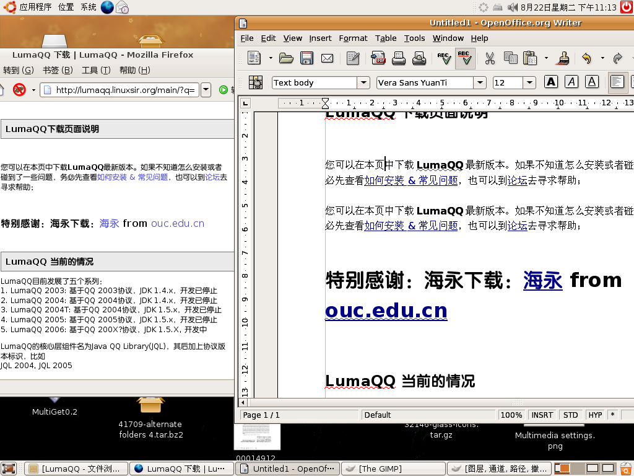The width and height of the screenshot is (634, 476).
Task: Open the Edit menu in Writer
Action: (268, 38)
